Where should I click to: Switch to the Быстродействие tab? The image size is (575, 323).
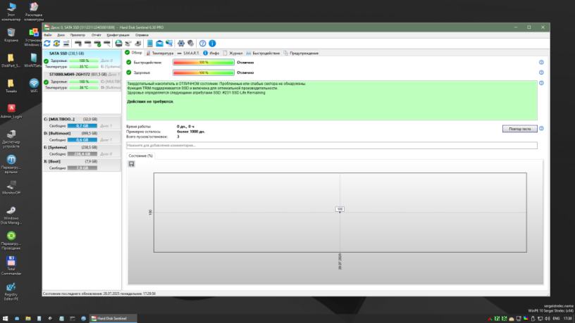263,53
